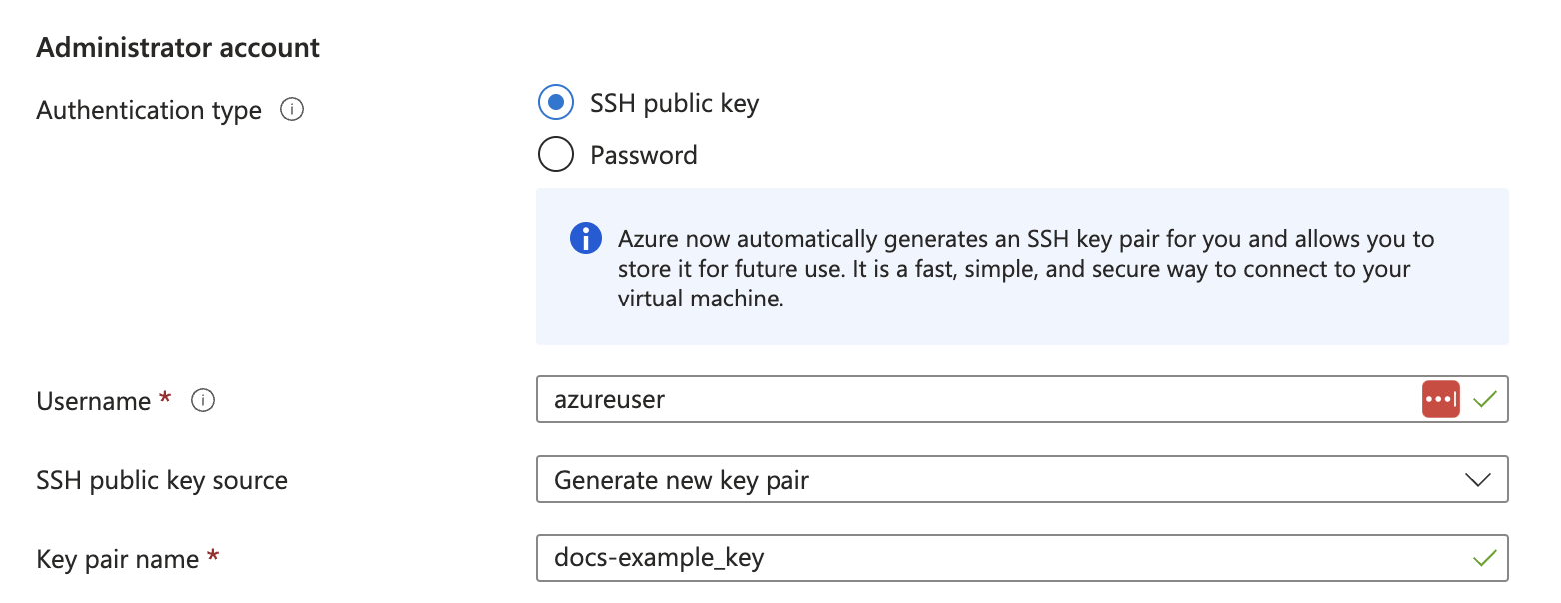Expand the chevron arrow on Generate new key pair
This screenshot has width=1561, height=603.
pyautogui.click(x=1477, y=480)
